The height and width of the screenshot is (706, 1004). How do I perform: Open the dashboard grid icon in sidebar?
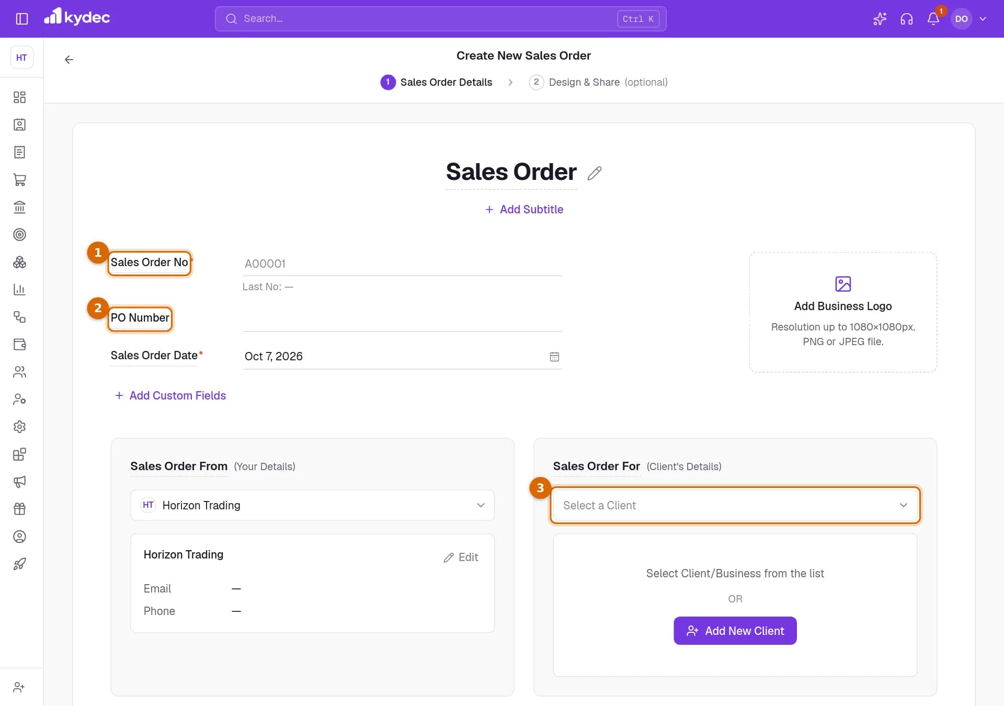click(19, 97)
